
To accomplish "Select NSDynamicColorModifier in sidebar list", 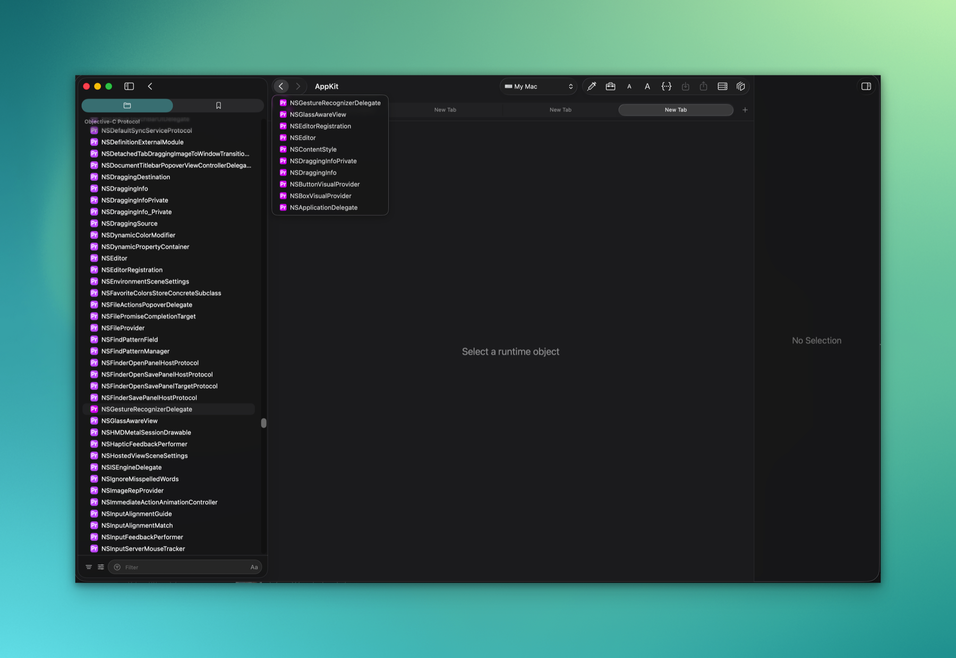I will pyautogui.click(x=169, y=236).
